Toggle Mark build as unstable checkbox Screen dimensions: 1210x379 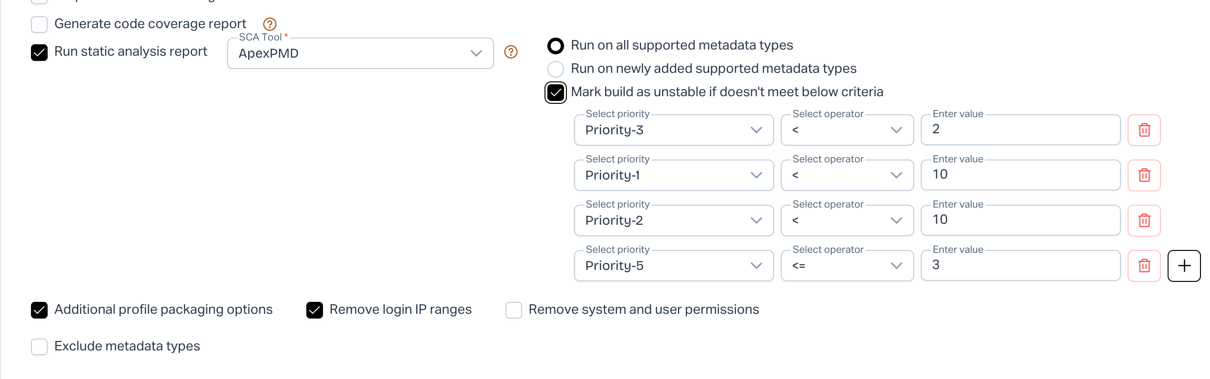(555, 92)
